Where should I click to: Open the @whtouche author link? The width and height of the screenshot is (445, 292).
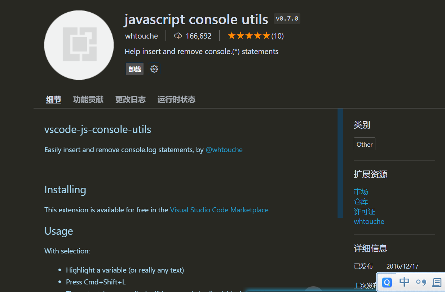(224, 150)
